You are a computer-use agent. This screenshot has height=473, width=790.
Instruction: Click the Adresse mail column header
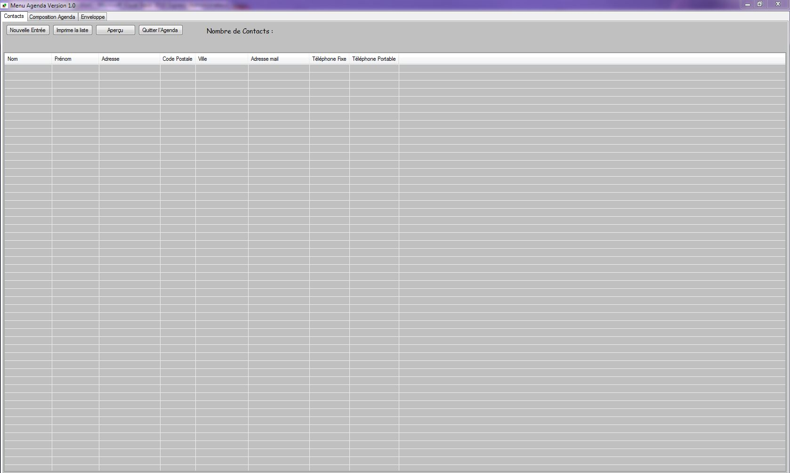(x=278, y=59)
